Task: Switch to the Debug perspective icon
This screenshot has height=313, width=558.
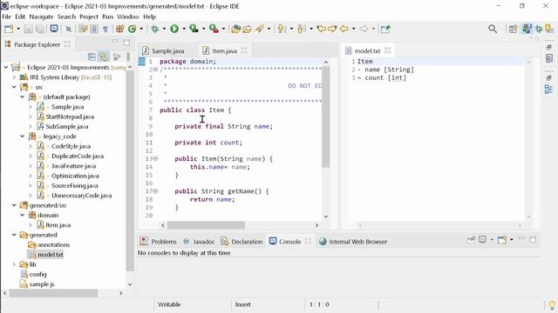Action: coord(539,29)
